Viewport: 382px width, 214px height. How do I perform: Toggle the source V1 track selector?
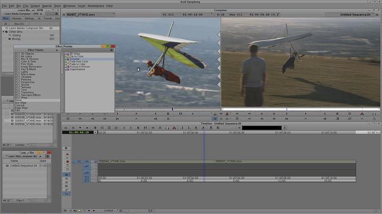click(79, 162)
